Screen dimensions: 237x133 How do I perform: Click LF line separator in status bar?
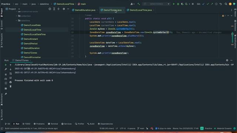click(x=117, y=129)
